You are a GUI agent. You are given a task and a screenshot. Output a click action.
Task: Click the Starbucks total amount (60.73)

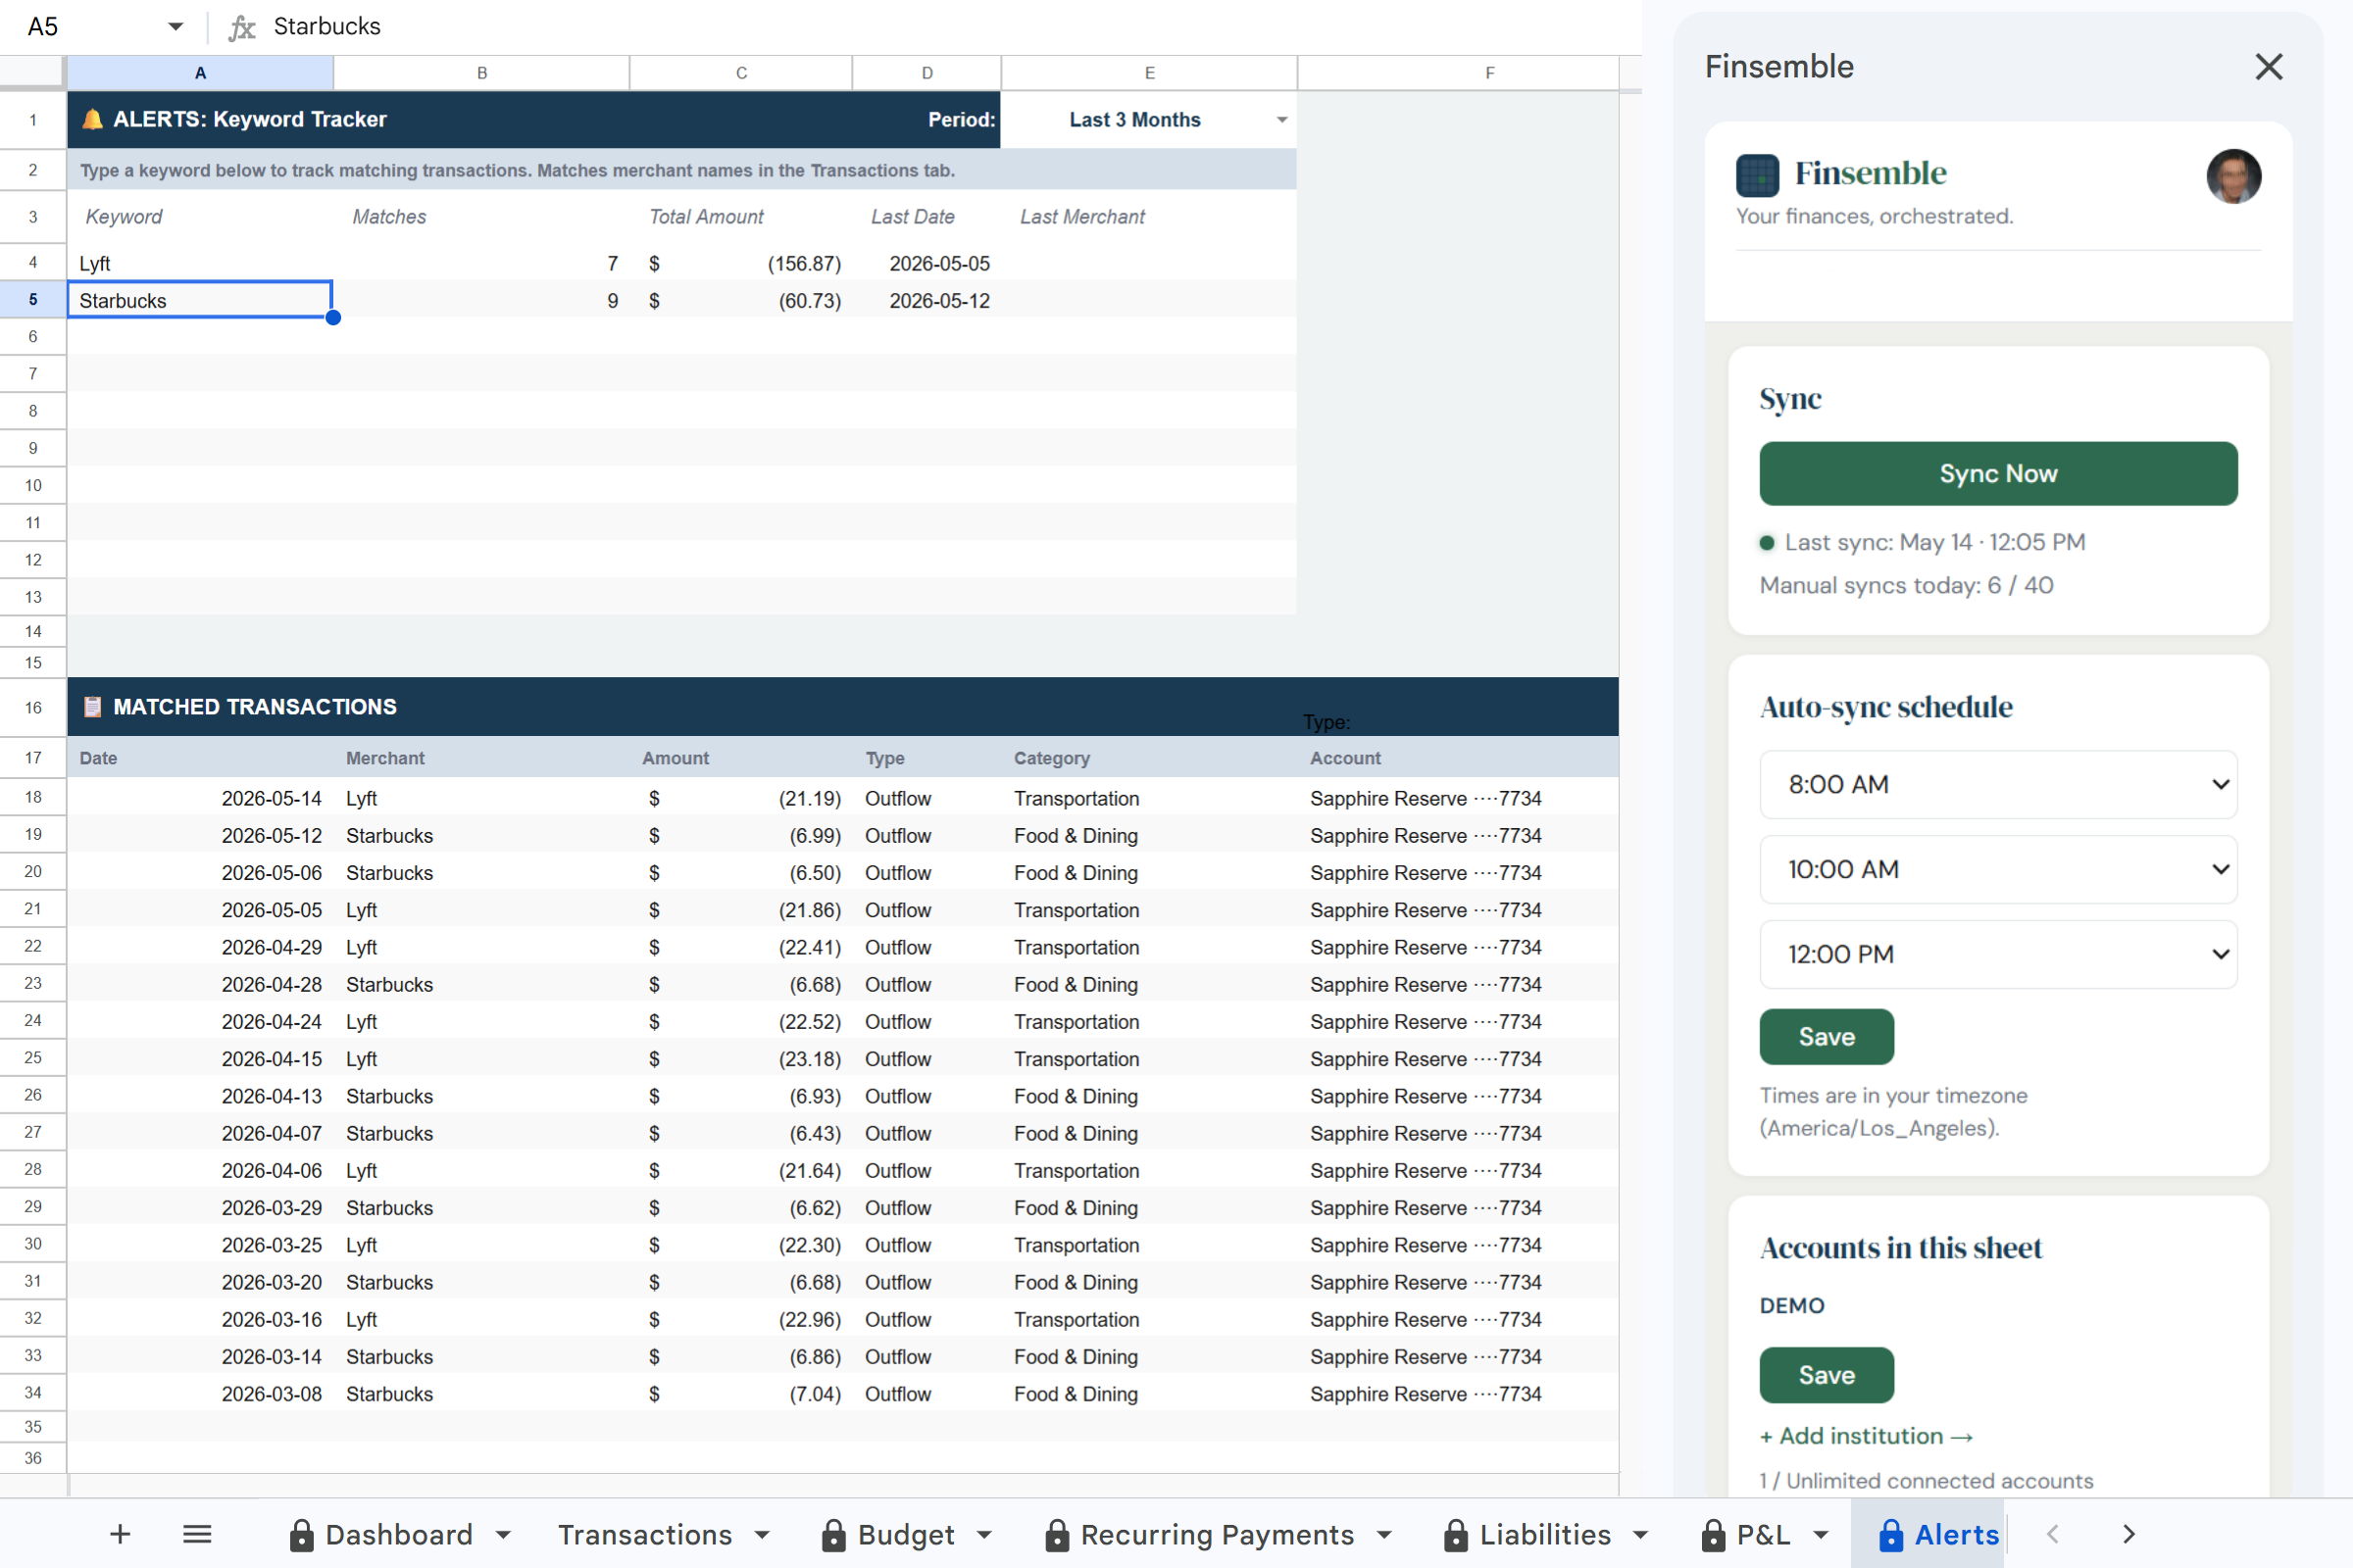click(x=741, y=300)
